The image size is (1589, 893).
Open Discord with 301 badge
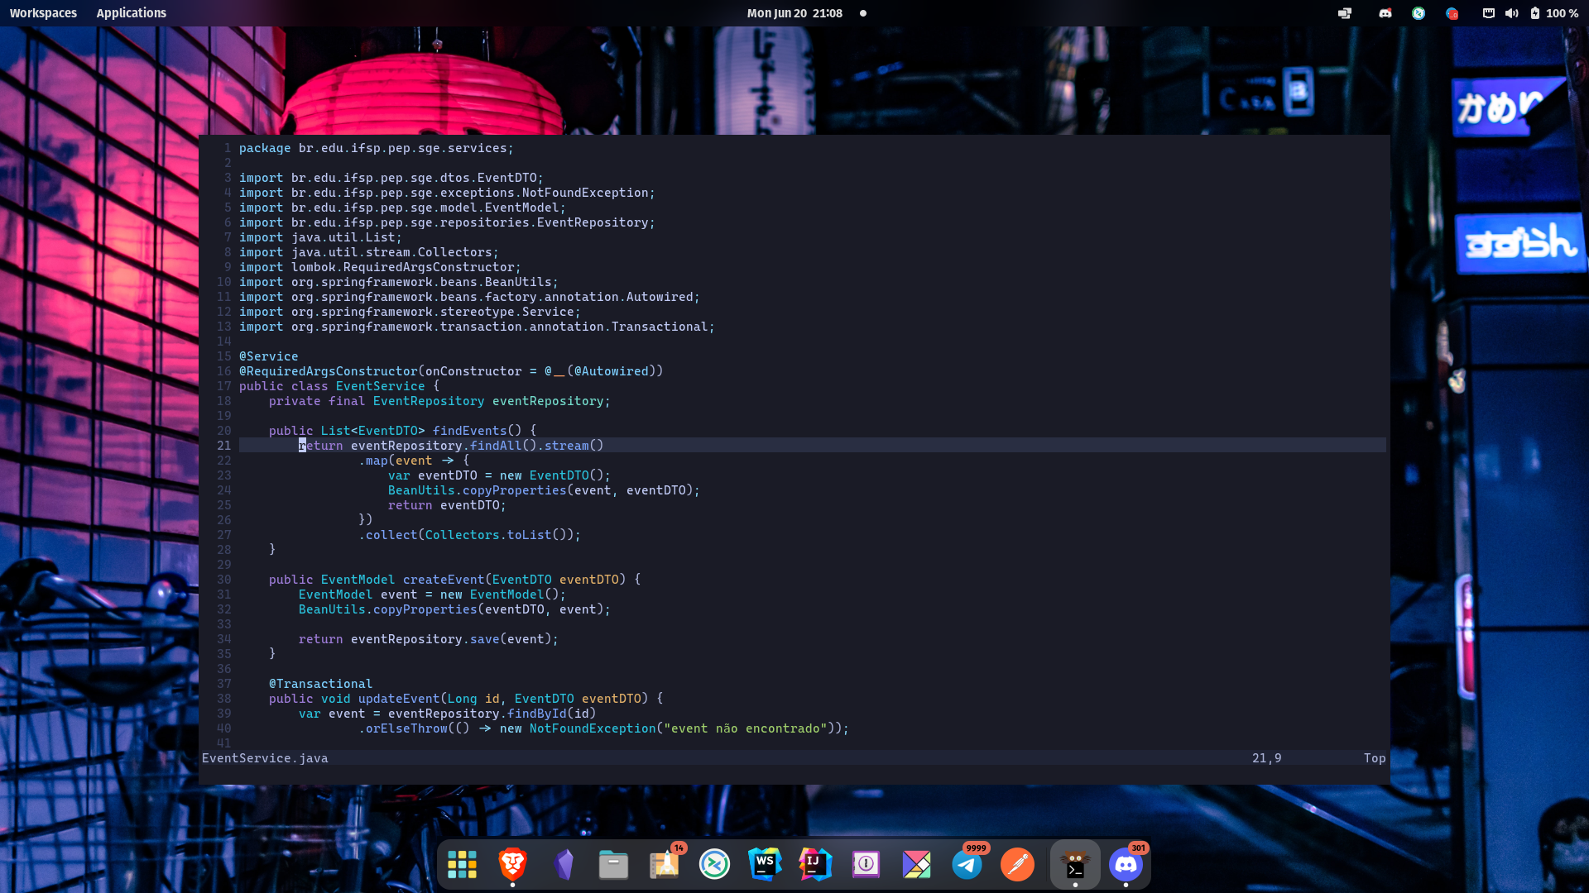pos(1126,865)
